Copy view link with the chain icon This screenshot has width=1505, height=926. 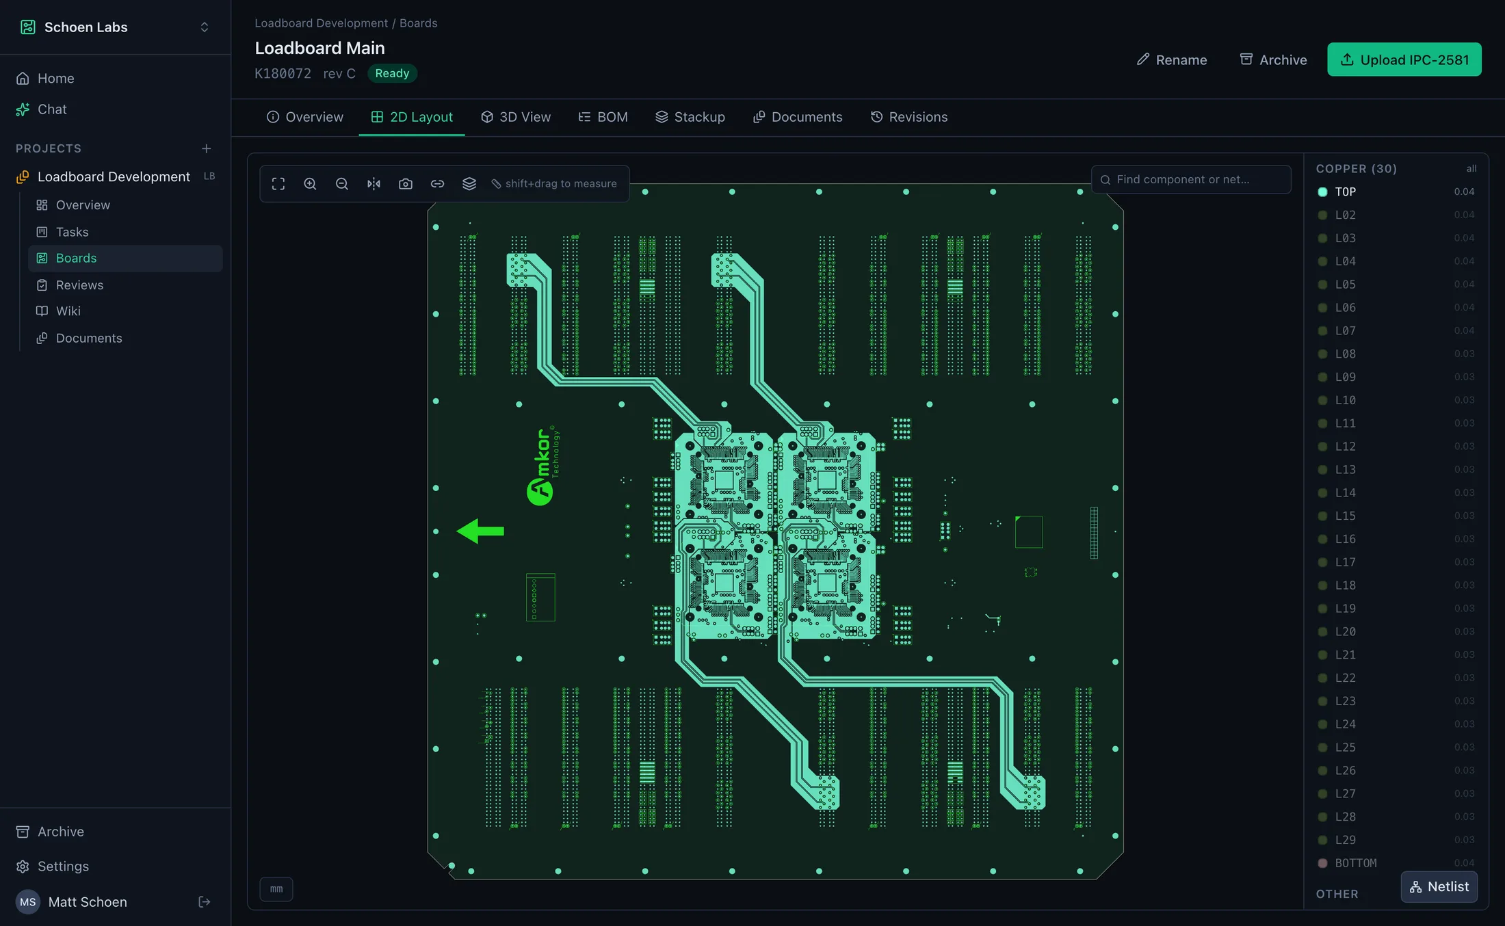pos(437,183)
